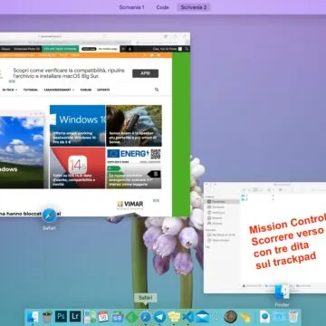Screen dimensions: 326x326
Task: Go to the FORUM section
Action: click(86, 90)
